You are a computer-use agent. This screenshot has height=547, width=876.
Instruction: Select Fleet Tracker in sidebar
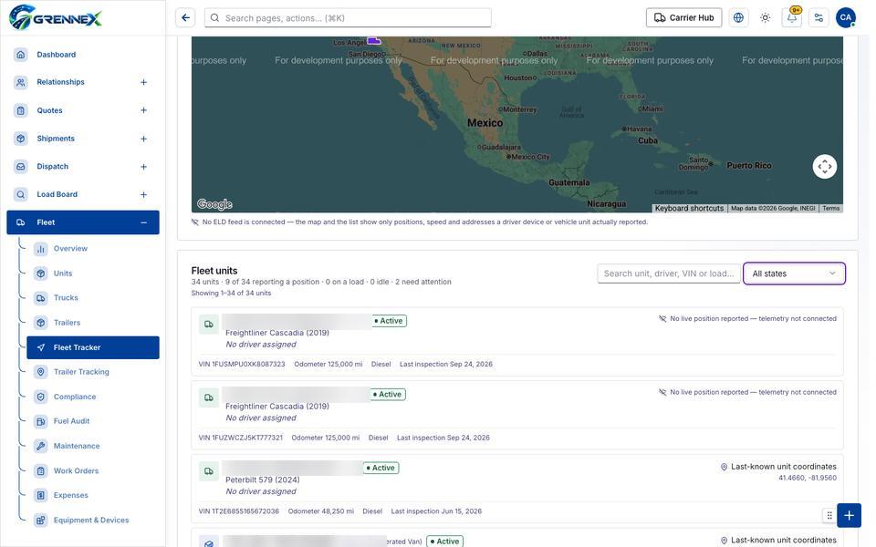(93, 347)
